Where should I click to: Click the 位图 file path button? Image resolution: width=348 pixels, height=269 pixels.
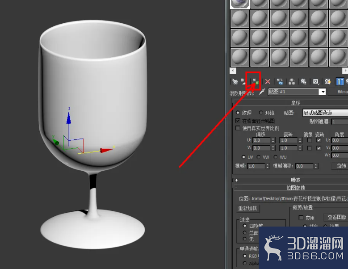(x=300, y=198)
